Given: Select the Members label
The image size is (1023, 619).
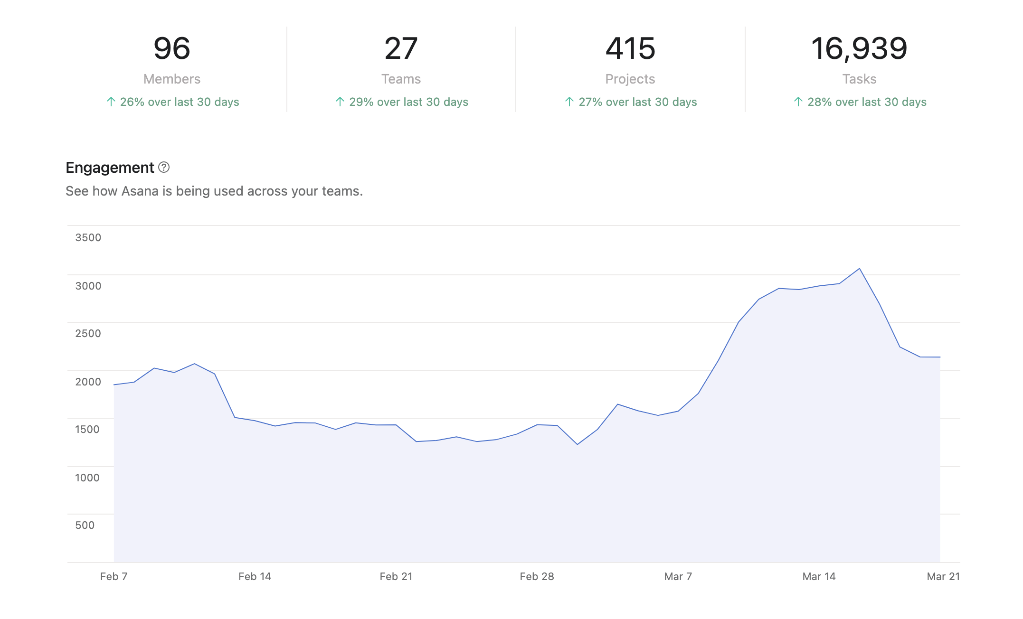Looking at the screenshot, I should pyautogui.click(x=172, y=79).
